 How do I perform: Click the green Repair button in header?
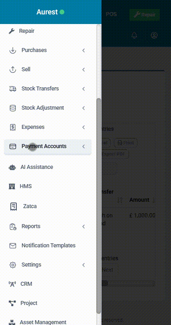[x=145, y=15]
